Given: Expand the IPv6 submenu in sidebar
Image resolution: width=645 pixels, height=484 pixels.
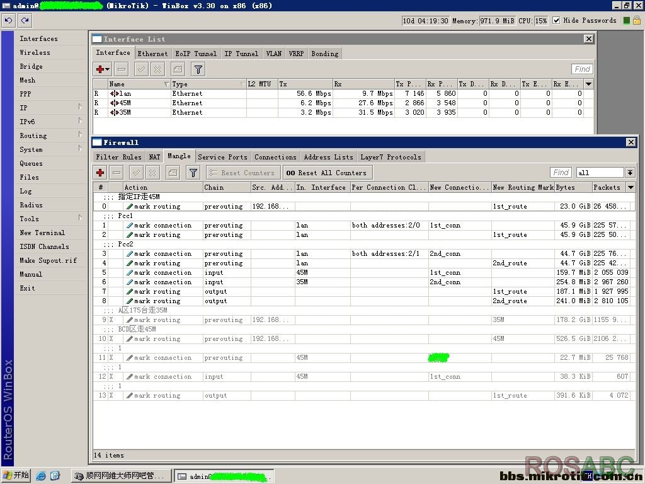Looking at the screenshot, I should (x=80, y=121).
